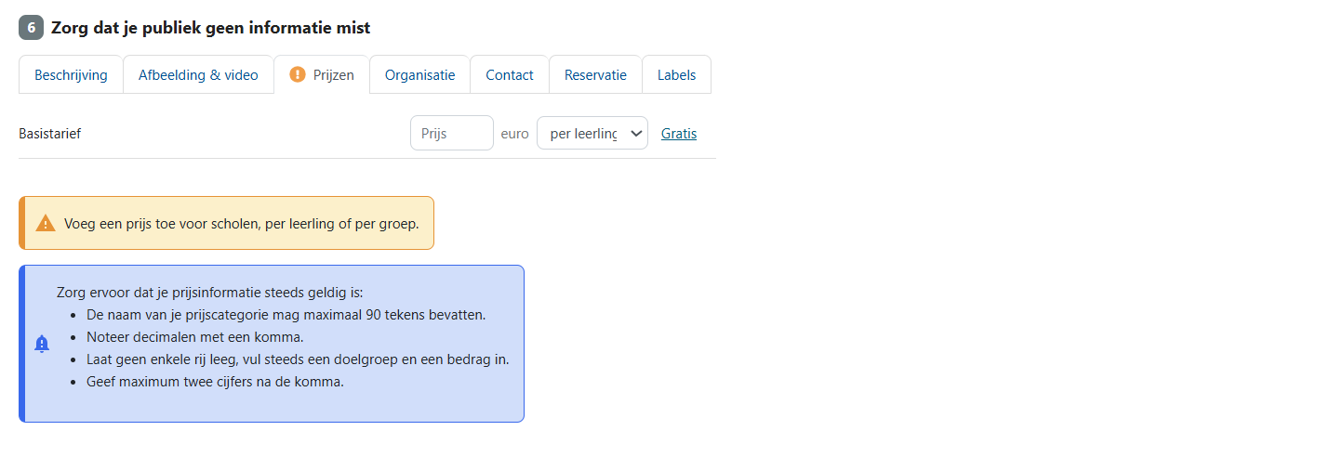Image resolution: width=1317 pixels, height=457 pixels.
Task: Switch to the Reservatie tab
Action: pyautogui.click(x=595, y=75)
